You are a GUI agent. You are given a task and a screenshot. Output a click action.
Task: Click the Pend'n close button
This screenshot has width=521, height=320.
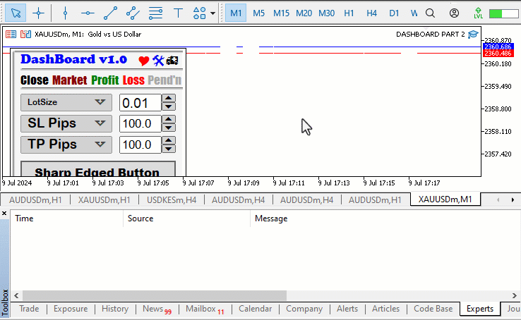pyautogui.click(x=164, y=80)
